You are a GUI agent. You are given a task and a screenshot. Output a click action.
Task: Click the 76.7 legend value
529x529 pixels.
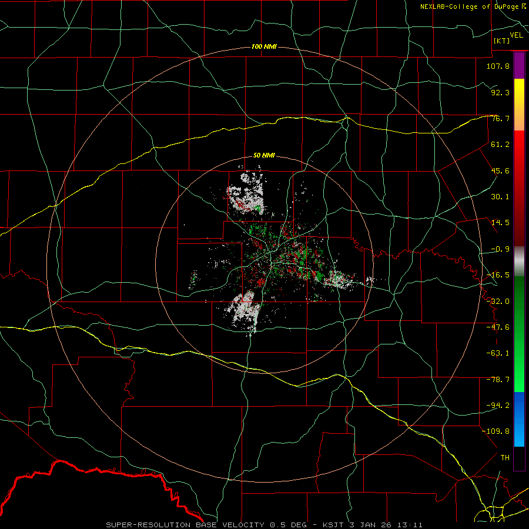click(500, 118)
